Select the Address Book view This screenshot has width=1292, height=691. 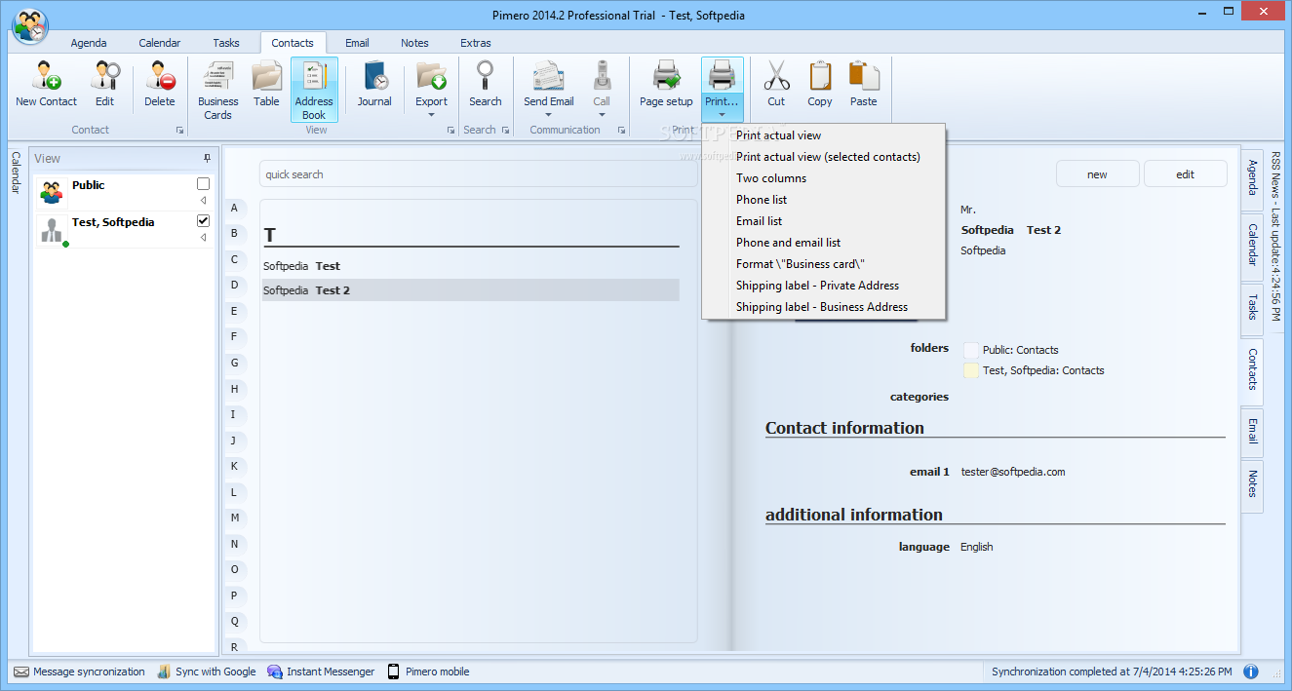pos(314,89)
